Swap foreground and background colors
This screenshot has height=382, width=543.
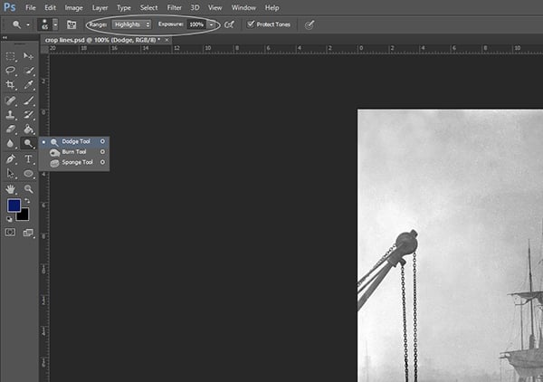pyautogui.click(x=27, y=201)
